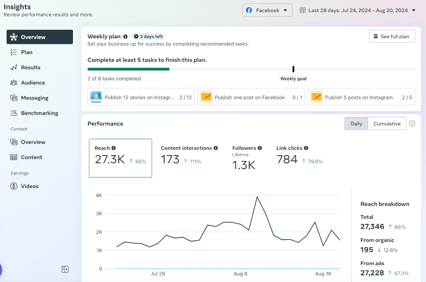
Task: Open Videos under Earnings
Action: pyautogui.click(x=40, y=186)
